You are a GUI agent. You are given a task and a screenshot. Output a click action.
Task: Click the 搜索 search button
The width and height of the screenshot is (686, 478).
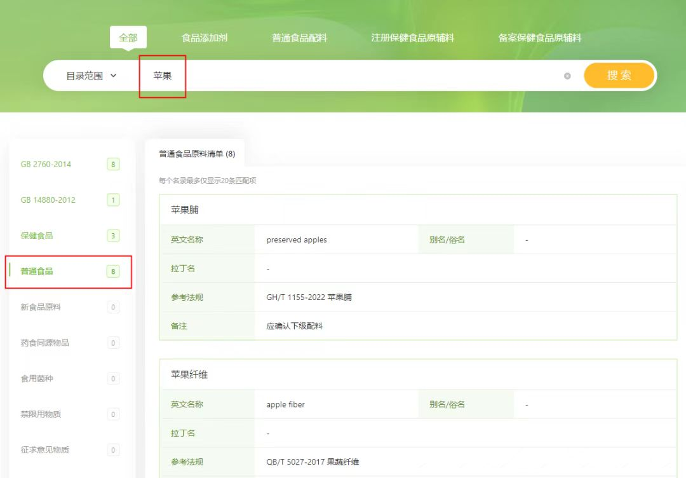pyautogui.click(x=618, y=75)
